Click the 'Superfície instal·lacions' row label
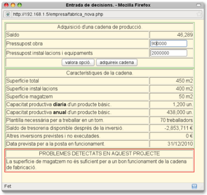The image size is (207, 195). pos(32,88)
